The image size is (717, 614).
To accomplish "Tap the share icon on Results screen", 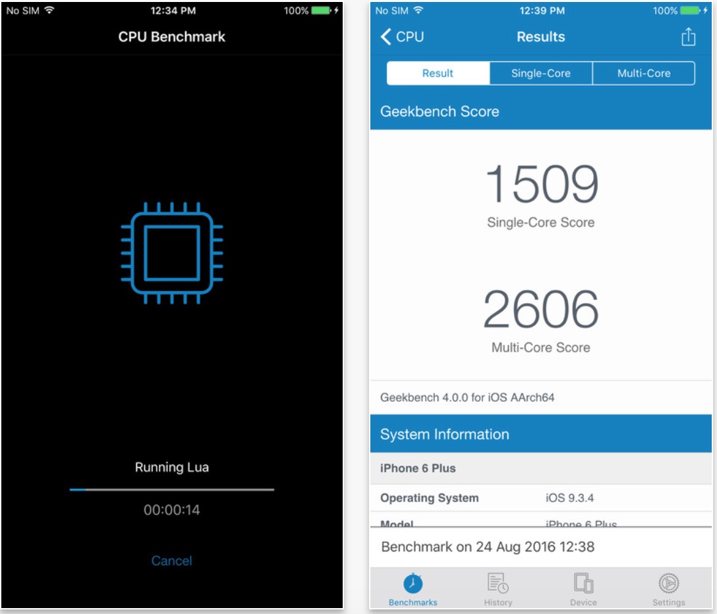I will [x=688, y=37].
